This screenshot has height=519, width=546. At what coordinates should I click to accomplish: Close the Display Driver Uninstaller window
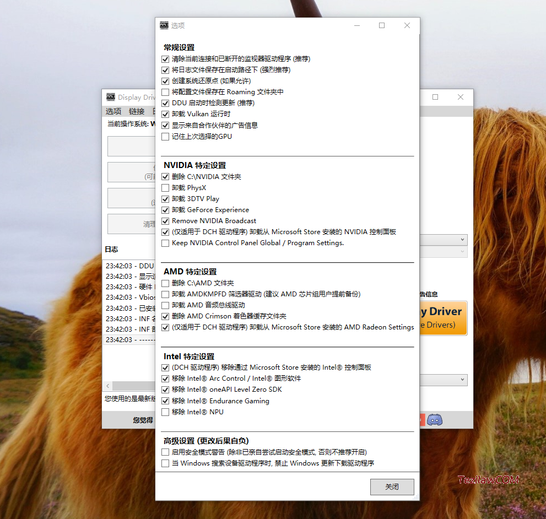point(461,97)
